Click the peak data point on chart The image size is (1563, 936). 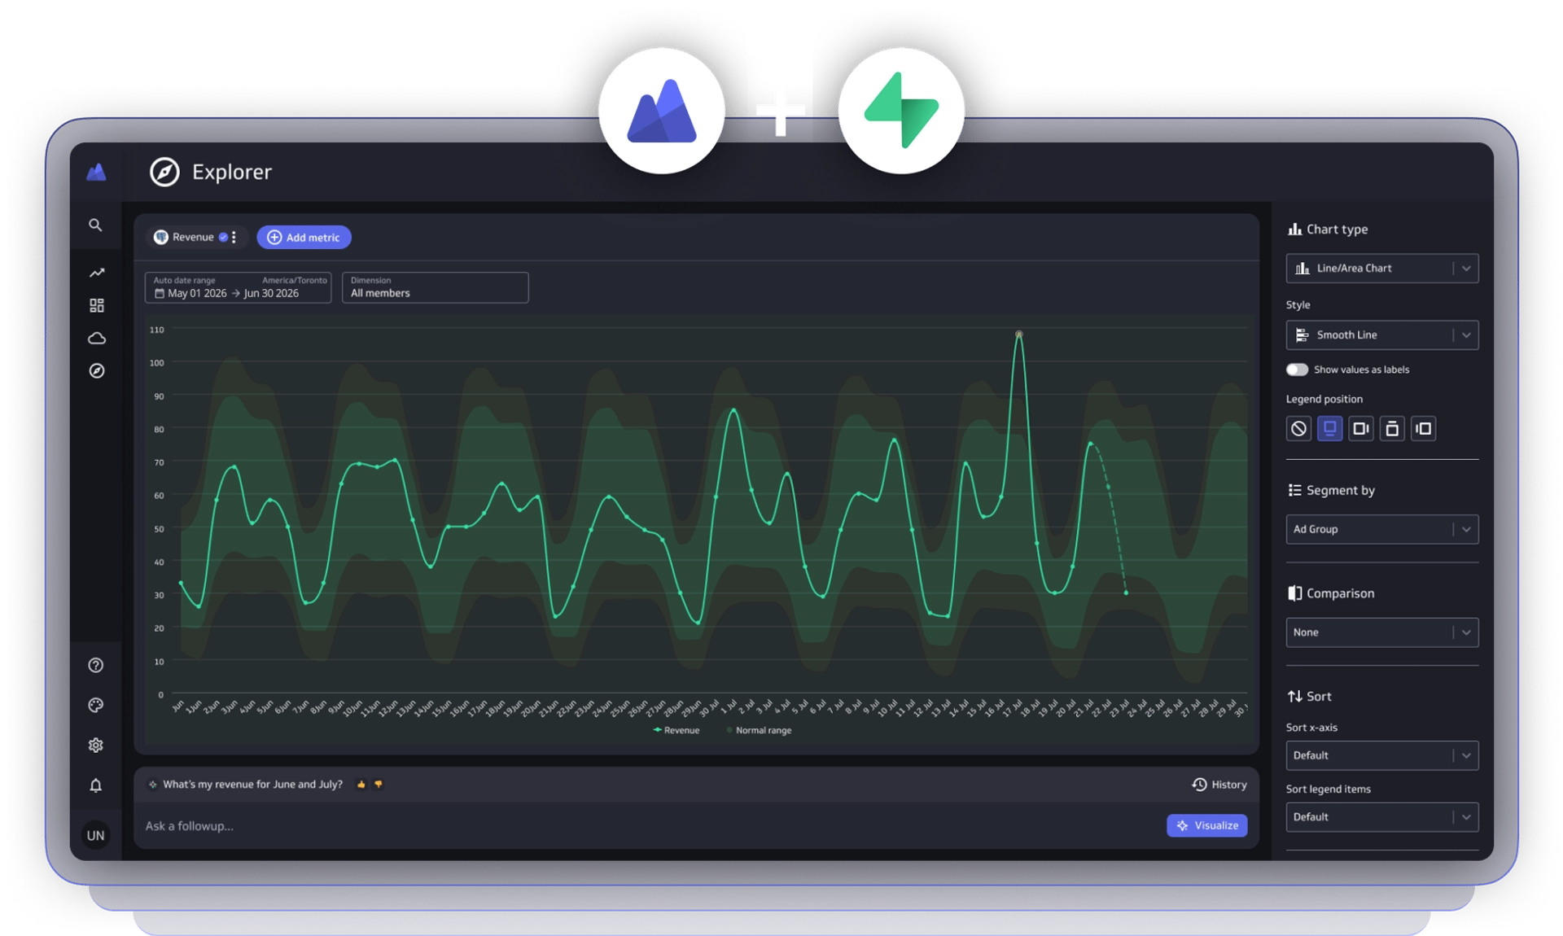(1018, 335)
